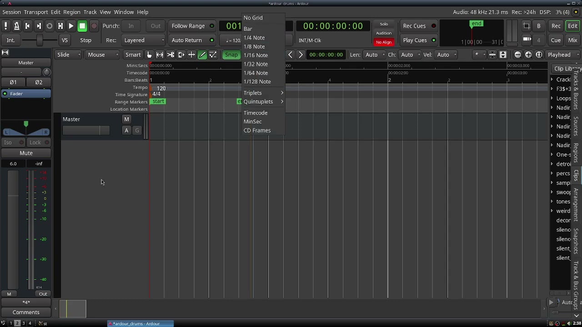Click the crop-style icon beside B
This screenshot has height=327, width=582.
click(527, 26)
